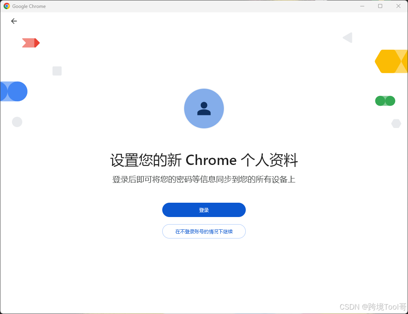The width and height of the screenshot is (408, 314).
Task: Click the gray triangle shape at top right
Action: click(x=348, y=38)
